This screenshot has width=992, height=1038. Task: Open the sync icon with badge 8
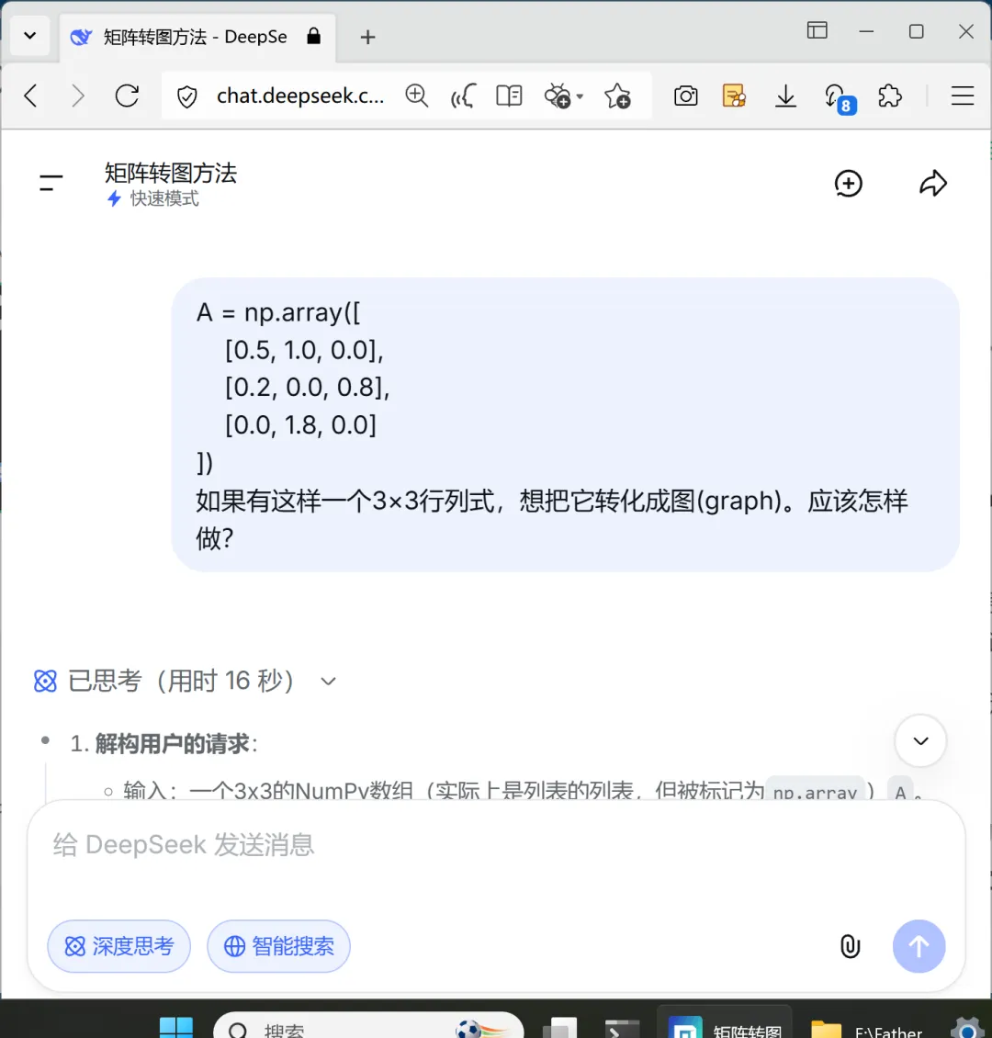tap(840, 98)
